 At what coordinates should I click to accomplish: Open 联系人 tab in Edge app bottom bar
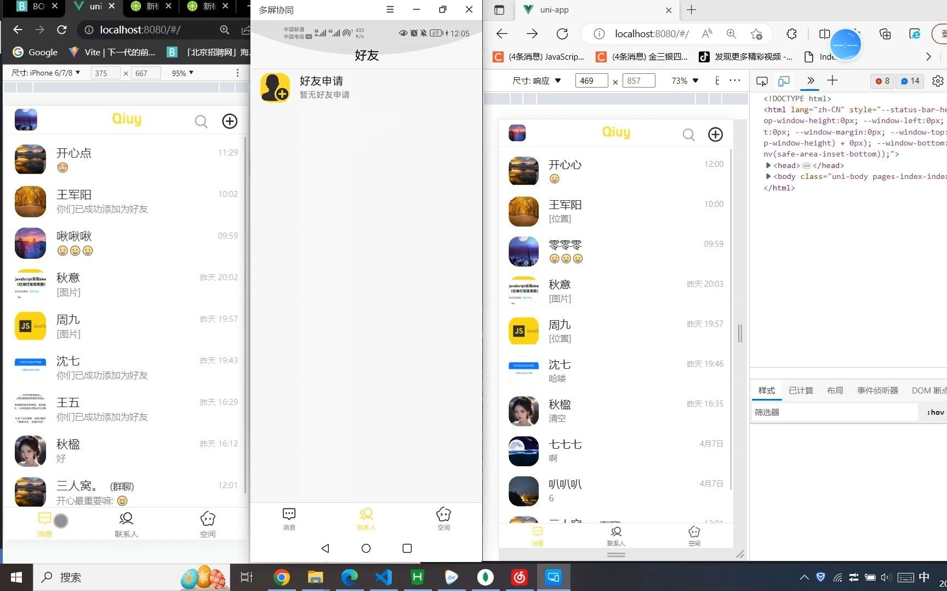click(616, 536)
